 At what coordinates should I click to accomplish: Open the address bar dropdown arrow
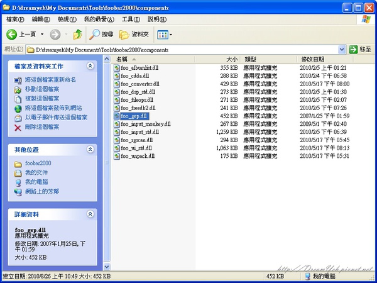point(342,50)
